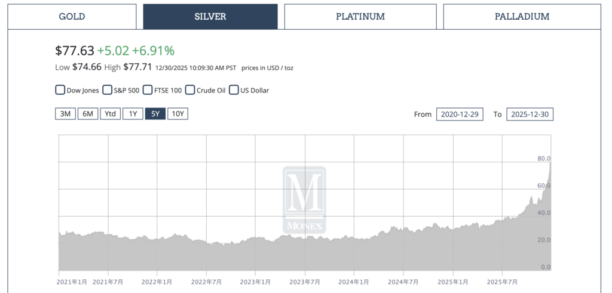This screenshot has height=293, width=612.
Task: Click the Ytd range button
Action: coord(110,113)
